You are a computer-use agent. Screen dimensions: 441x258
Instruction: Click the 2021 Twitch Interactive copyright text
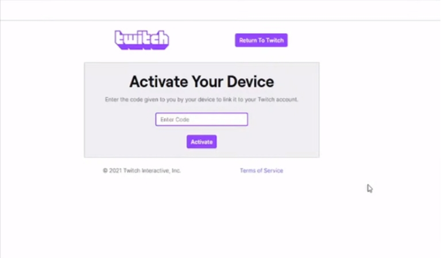pyautogui.click(x=142, y=170)
